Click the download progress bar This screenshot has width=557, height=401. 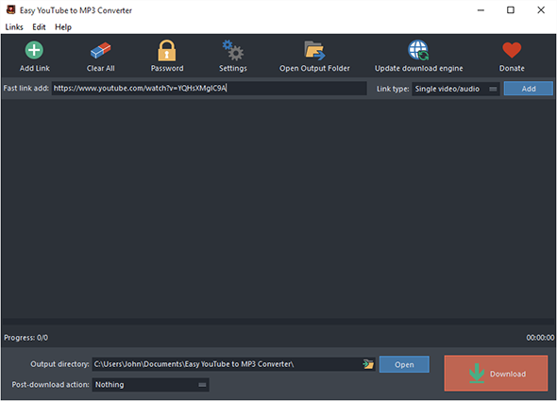point(278,322)
